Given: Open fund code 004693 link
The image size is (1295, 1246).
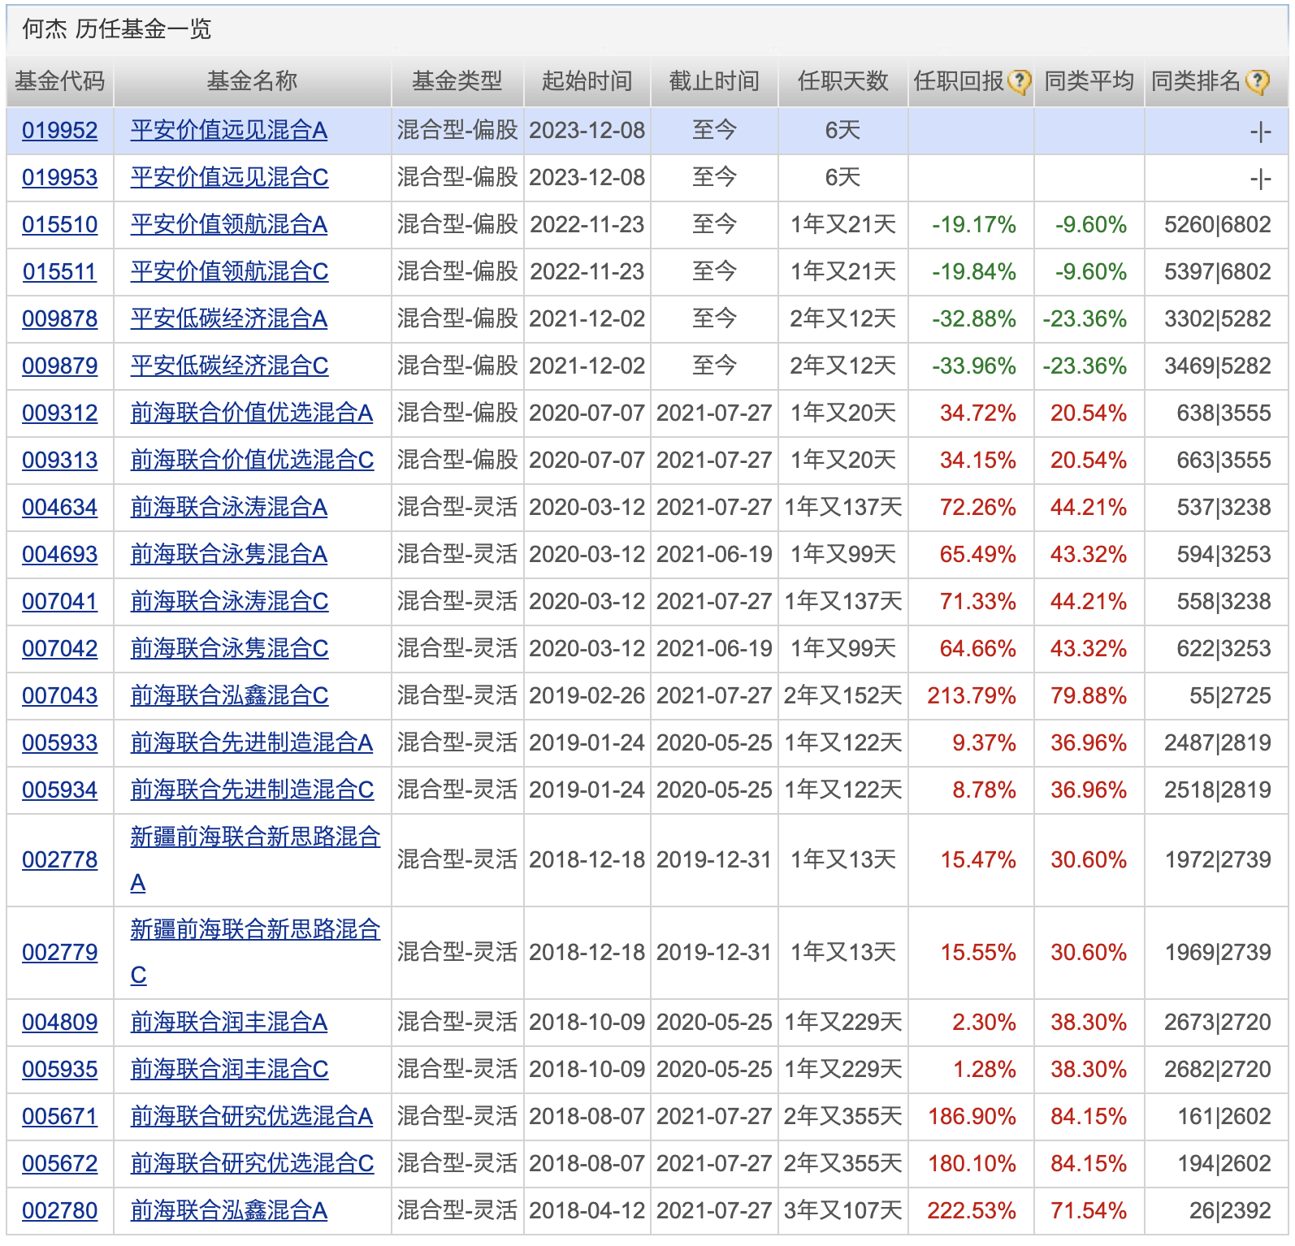Looking at the screenshot, I should [x=60, y=555].
